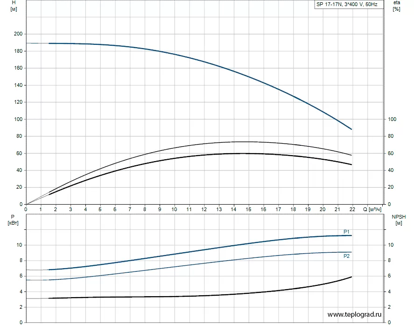Click the P [кВт] axis title
The image size is (414, 327).
pos(13,220)
